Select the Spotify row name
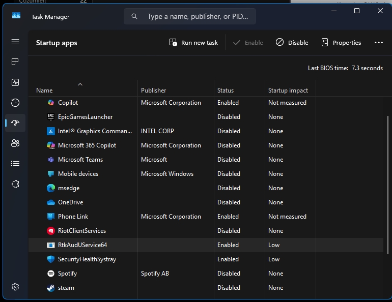Screen dimensions: 392x302 point(67,274)
